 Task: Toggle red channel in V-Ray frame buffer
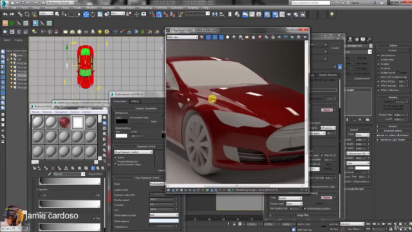(x=209, y=37)
